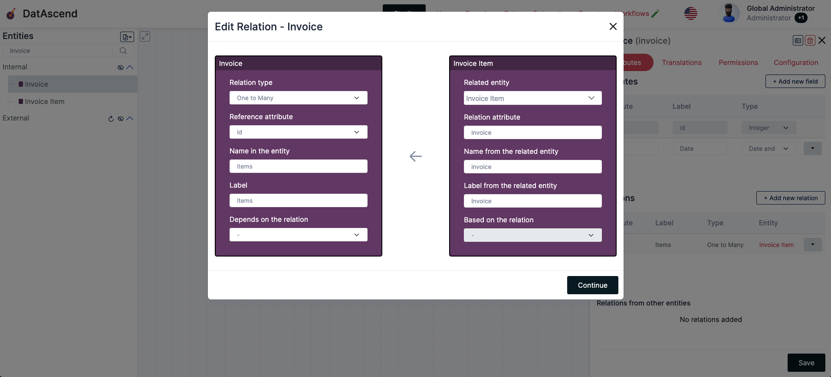
Task: Switch to the Configuration tab
Action: [796, 62]
